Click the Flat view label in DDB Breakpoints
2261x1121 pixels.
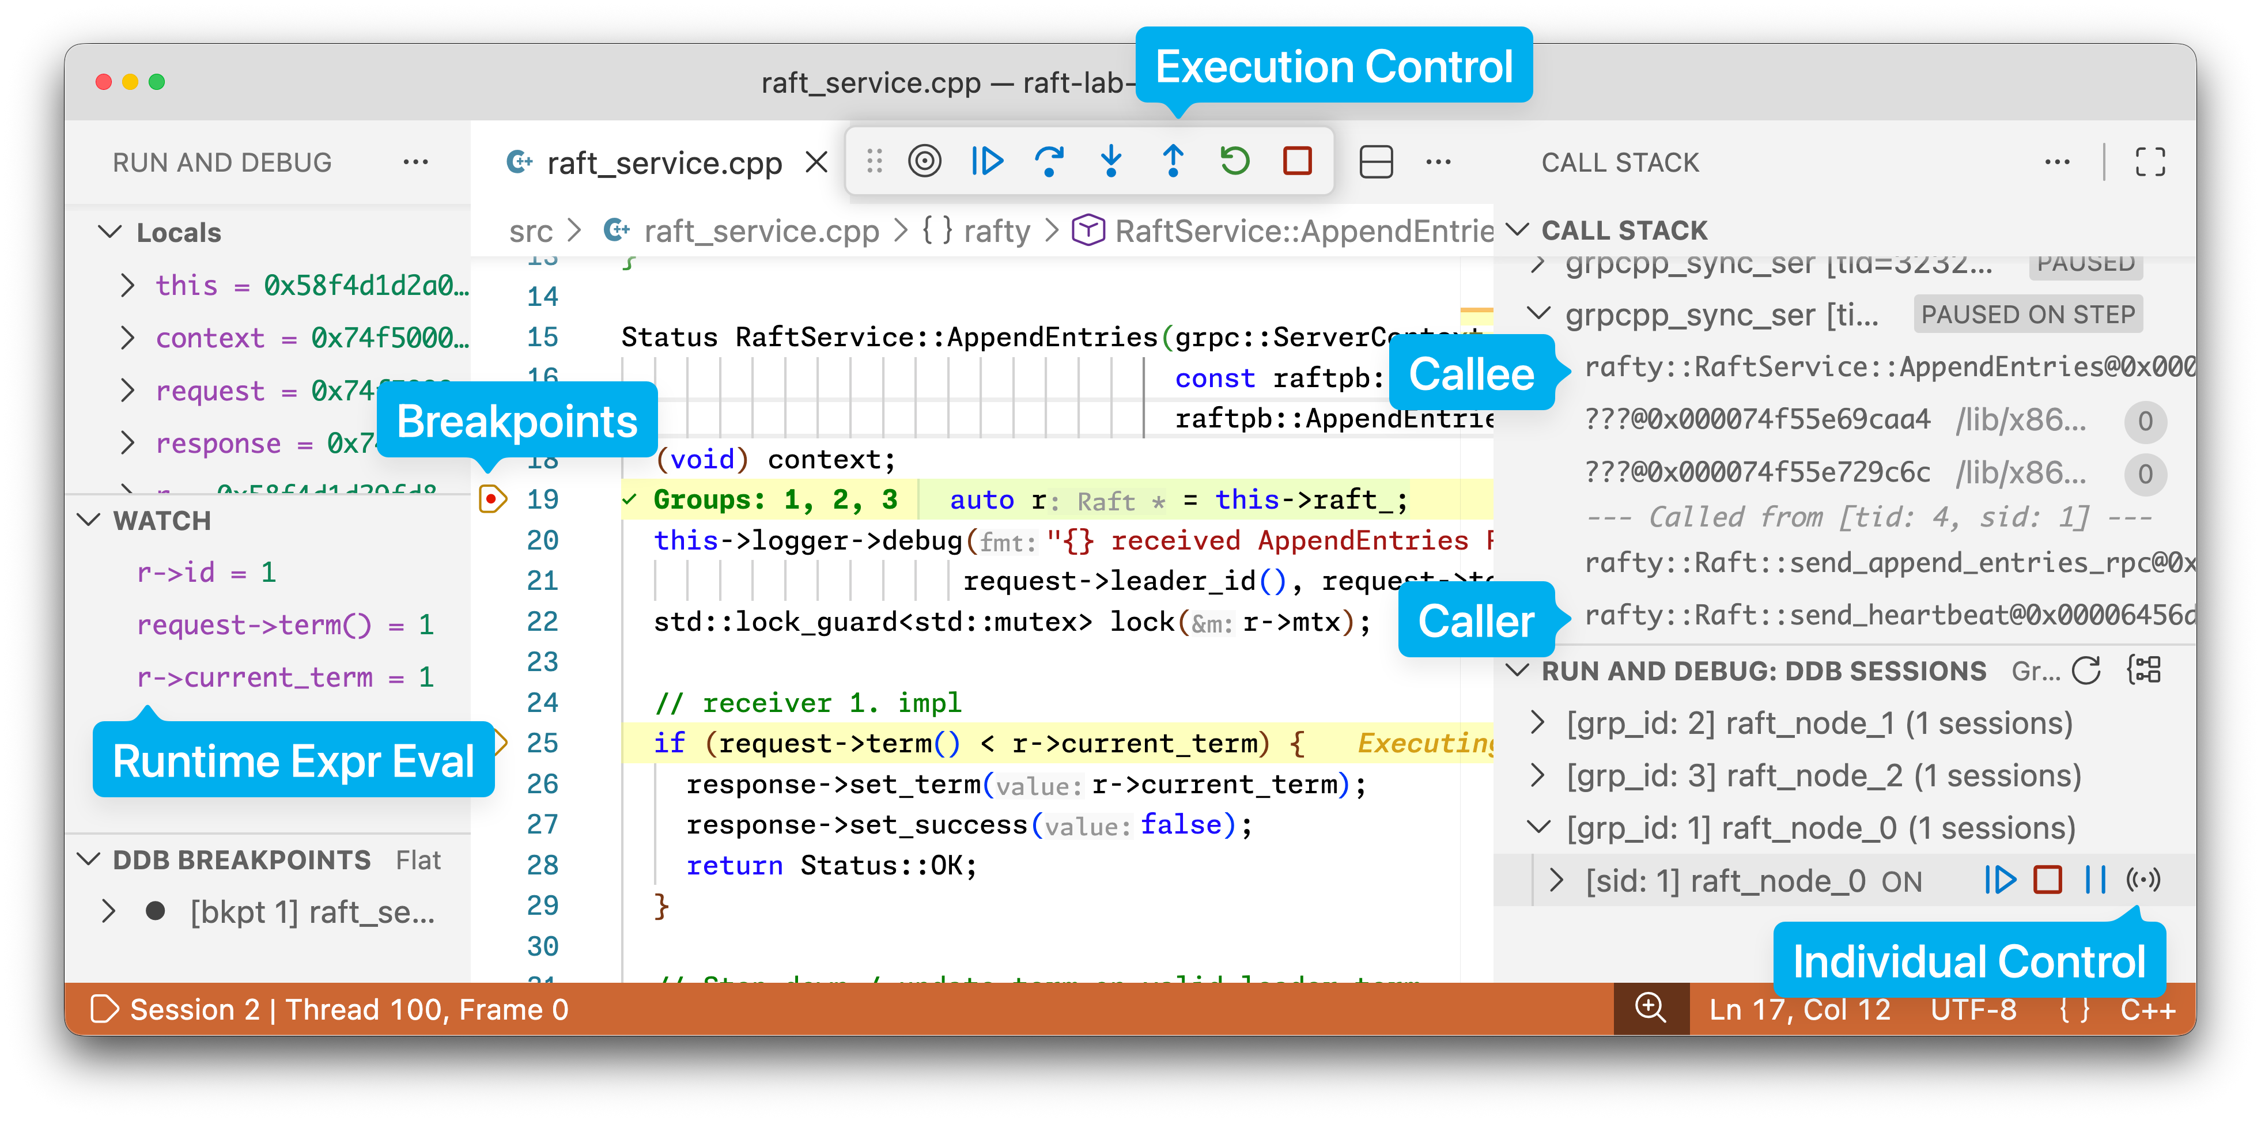tap(417, 859)
